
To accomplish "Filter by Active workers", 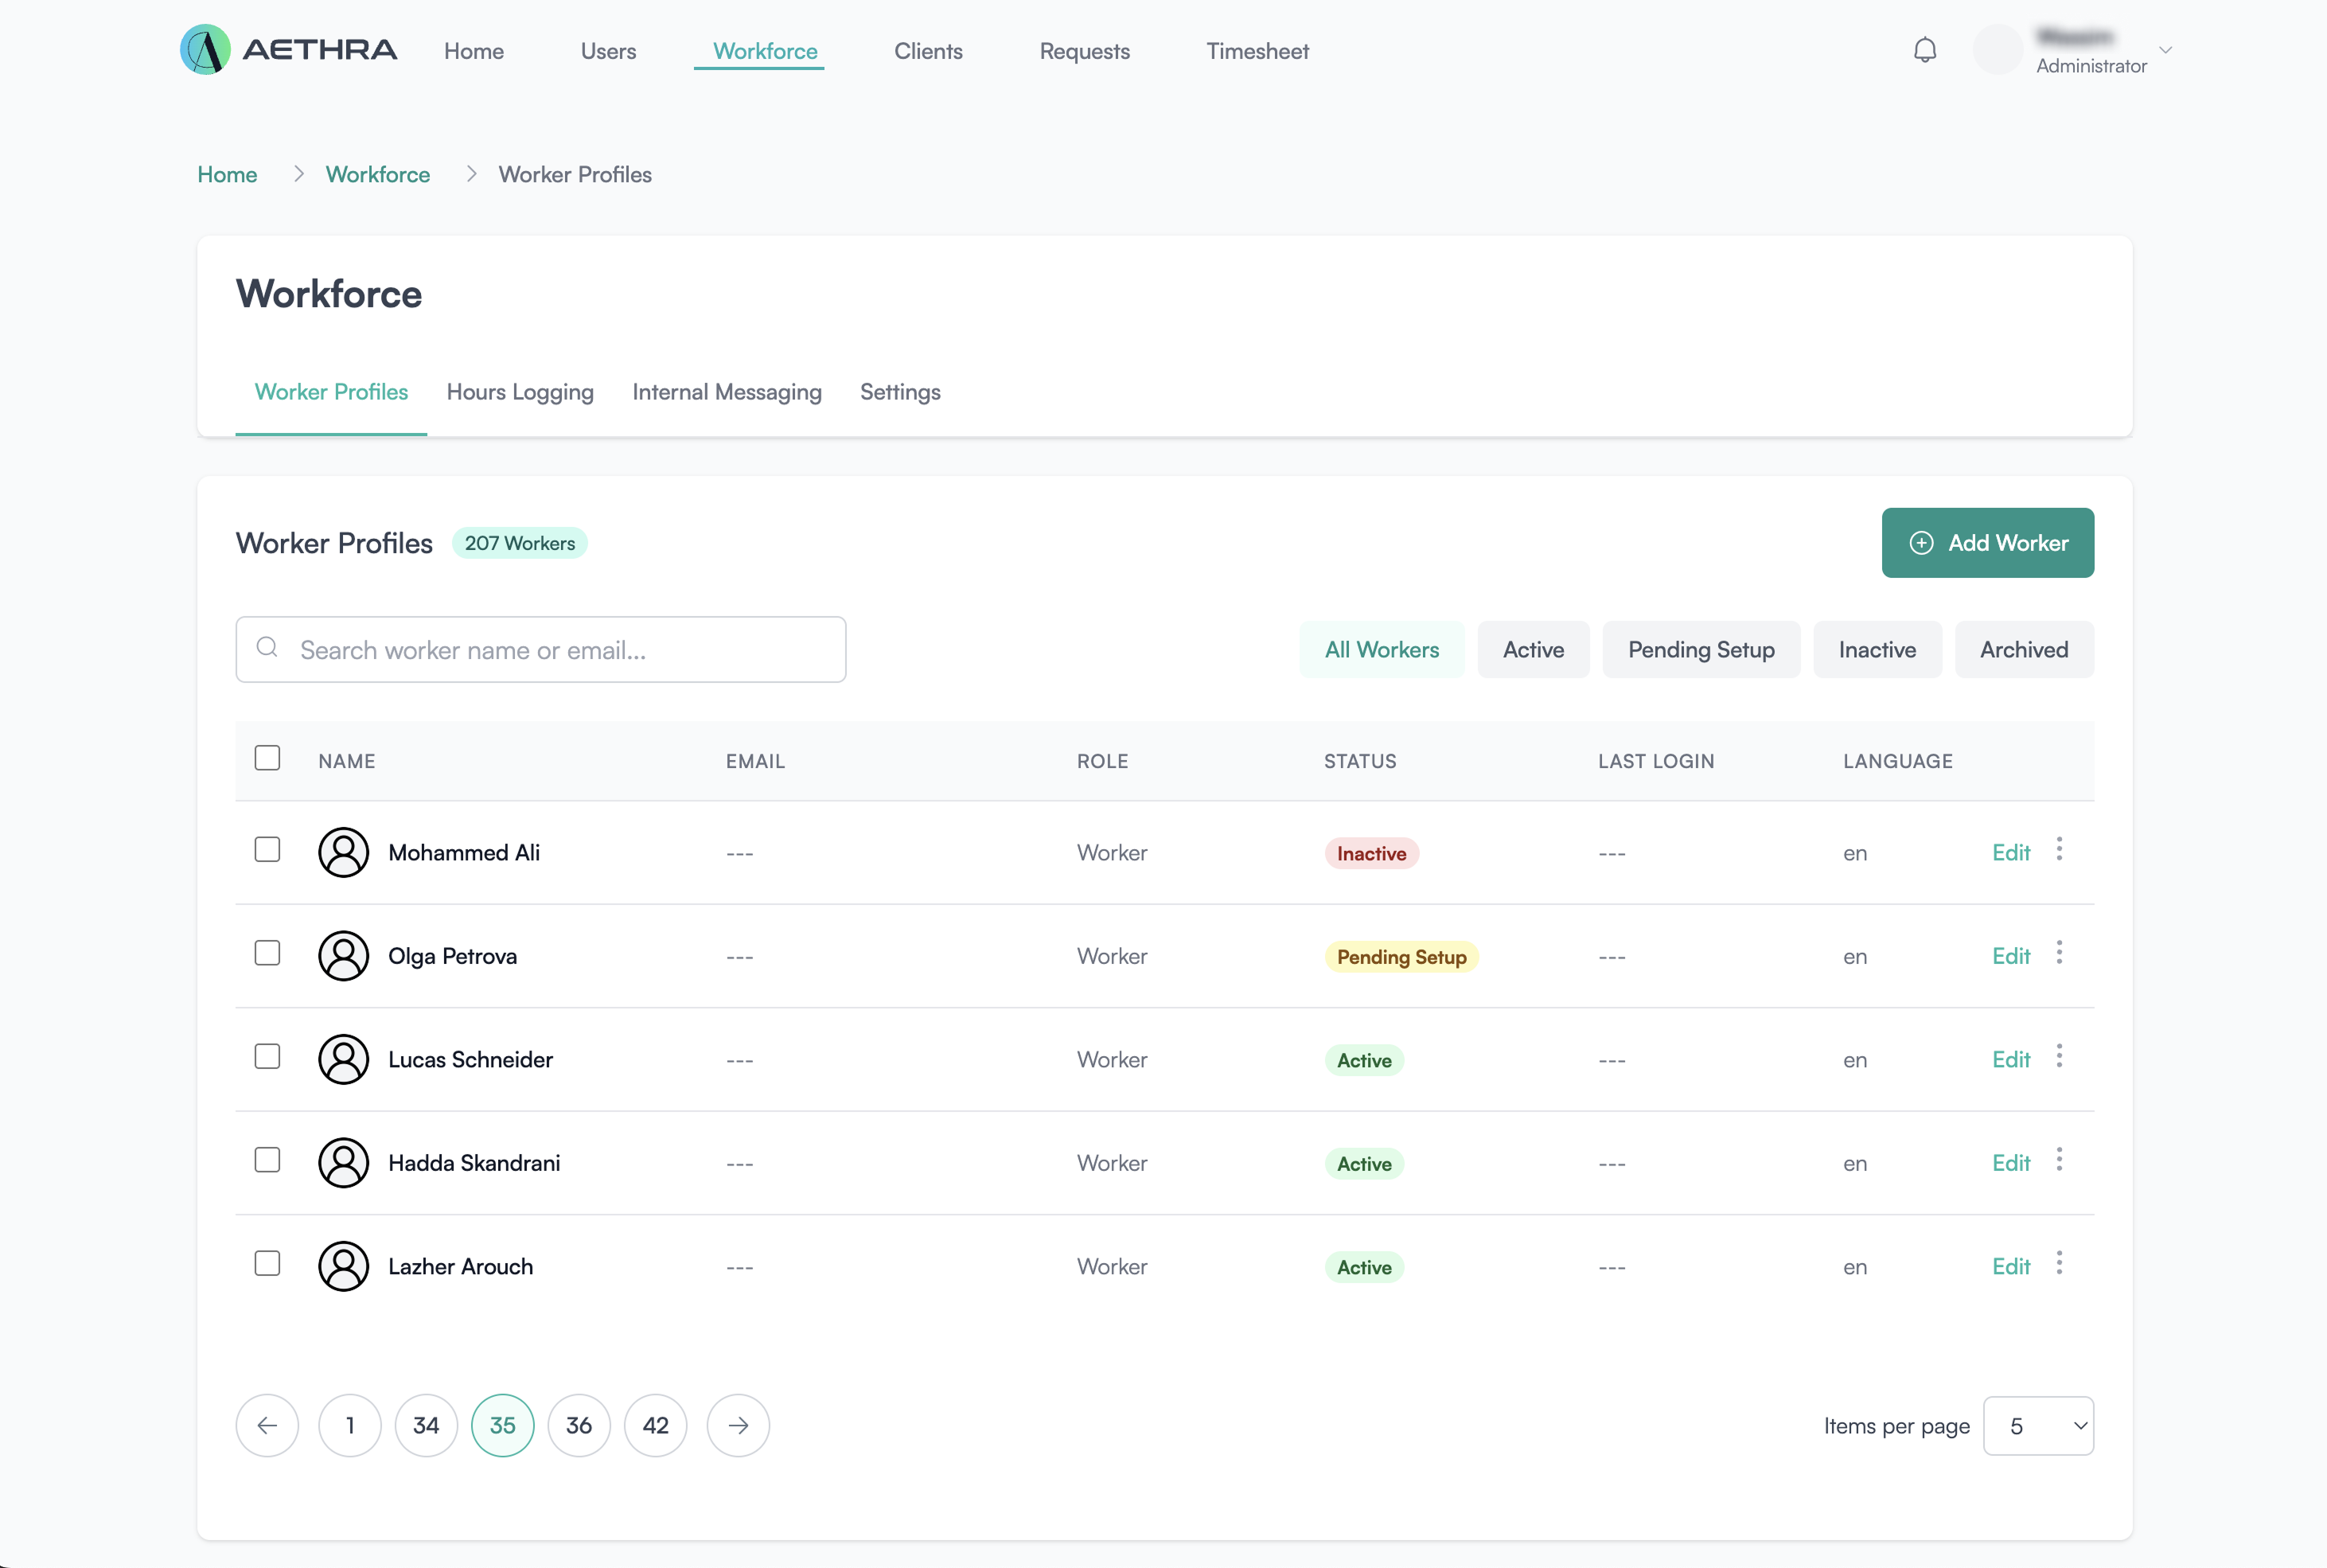I will 1534,650.
